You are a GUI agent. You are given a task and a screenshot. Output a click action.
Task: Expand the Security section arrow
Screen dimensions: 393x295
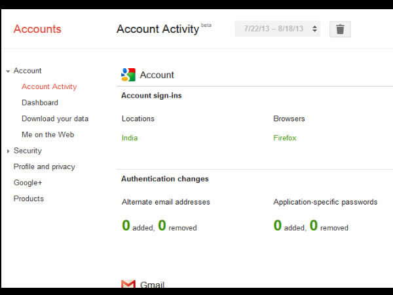[7, 151]
